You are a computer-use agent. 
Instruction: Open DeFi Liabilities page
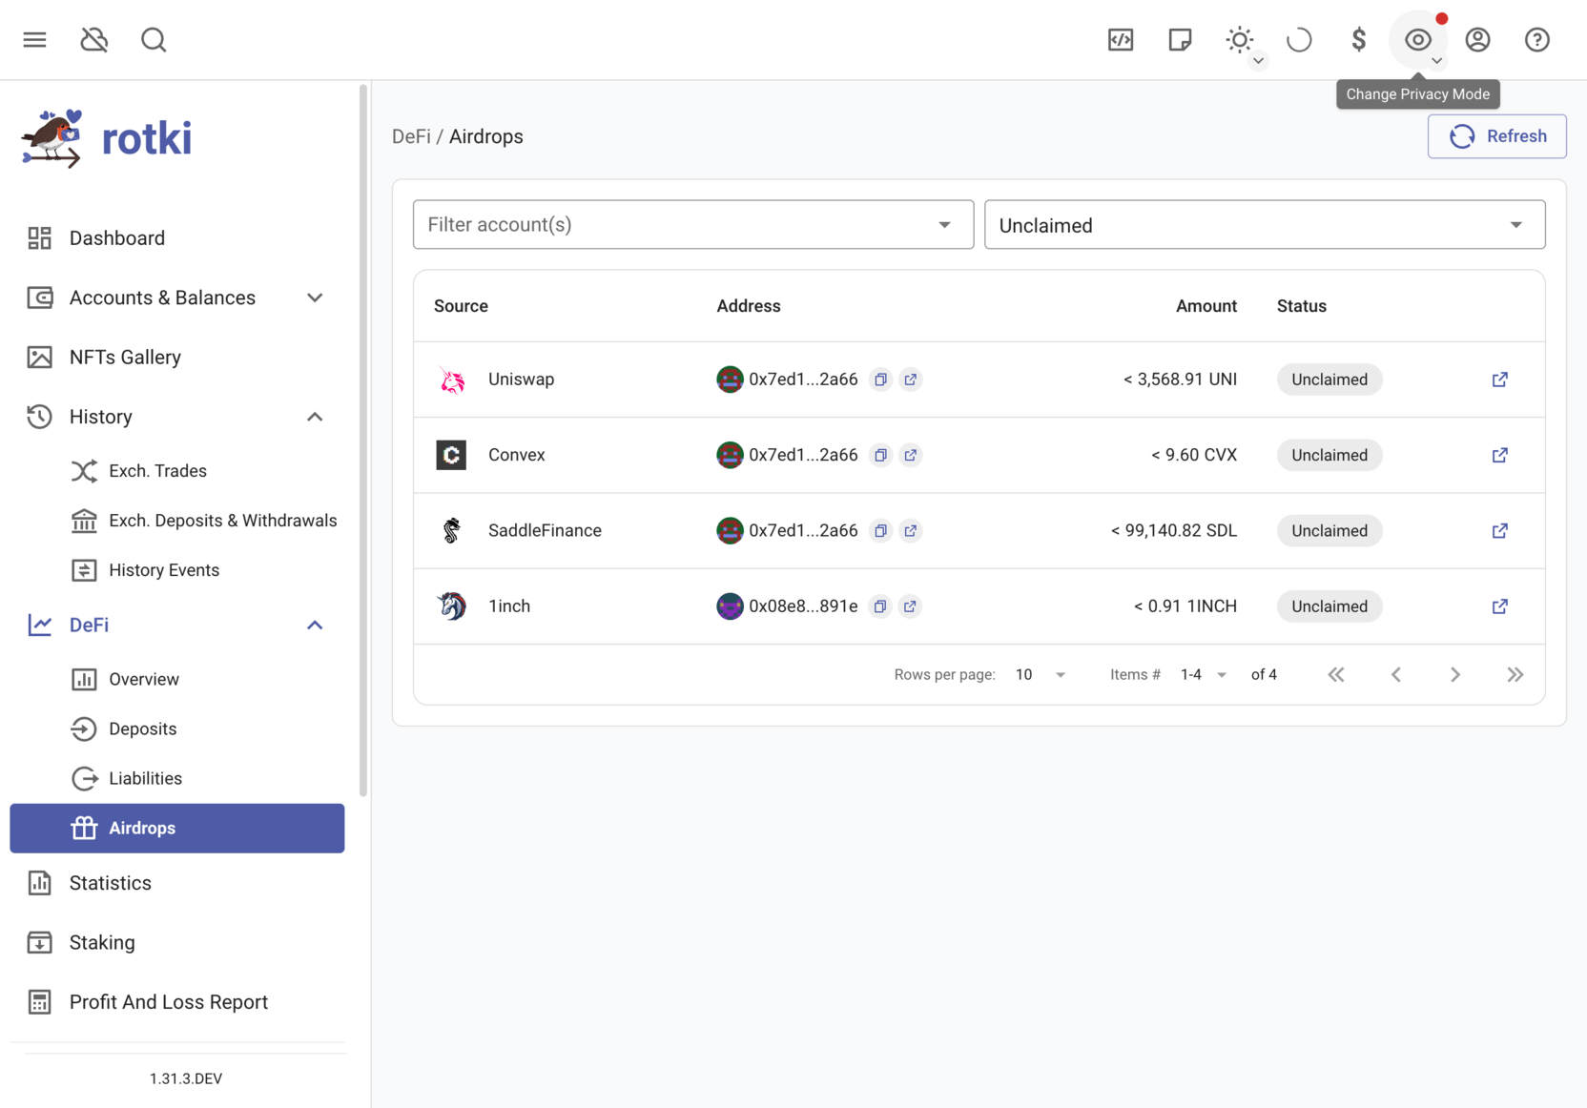click(177, 778)
